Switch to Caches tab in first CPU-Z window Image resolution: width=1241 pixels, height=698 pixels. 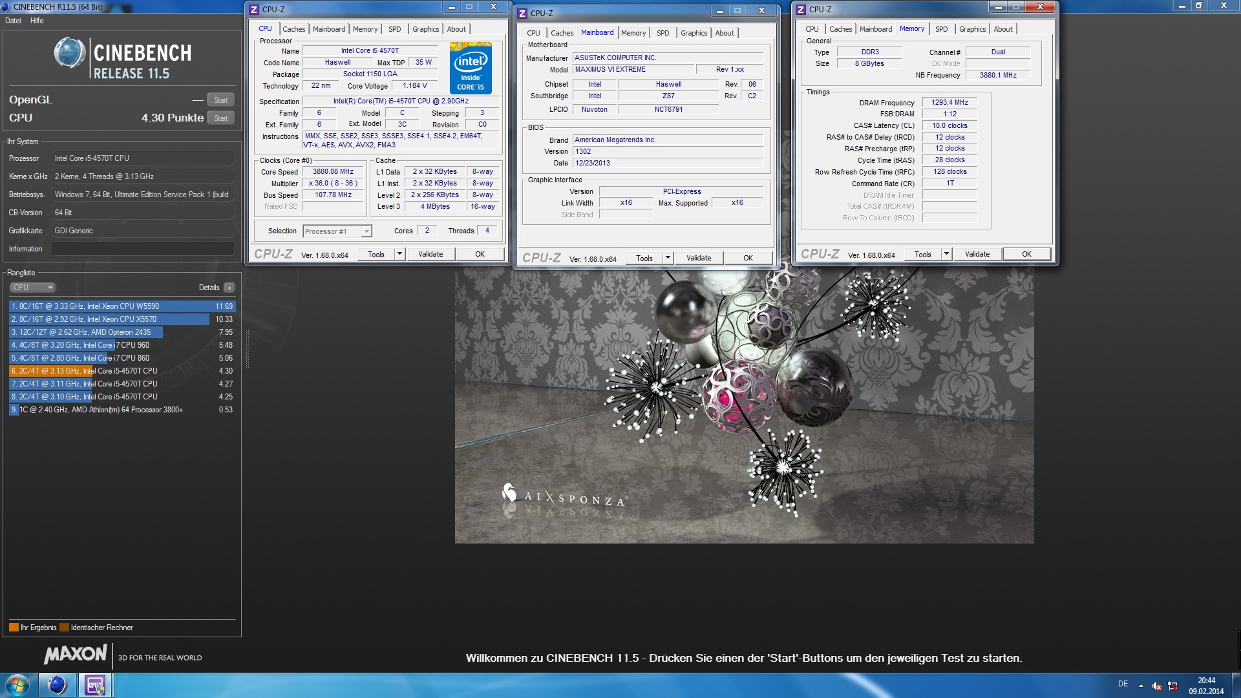click(293, 29)
